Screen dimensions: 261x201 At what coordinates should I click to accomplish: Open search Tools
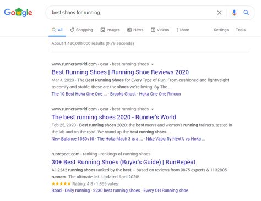click(x=241, y=30)
